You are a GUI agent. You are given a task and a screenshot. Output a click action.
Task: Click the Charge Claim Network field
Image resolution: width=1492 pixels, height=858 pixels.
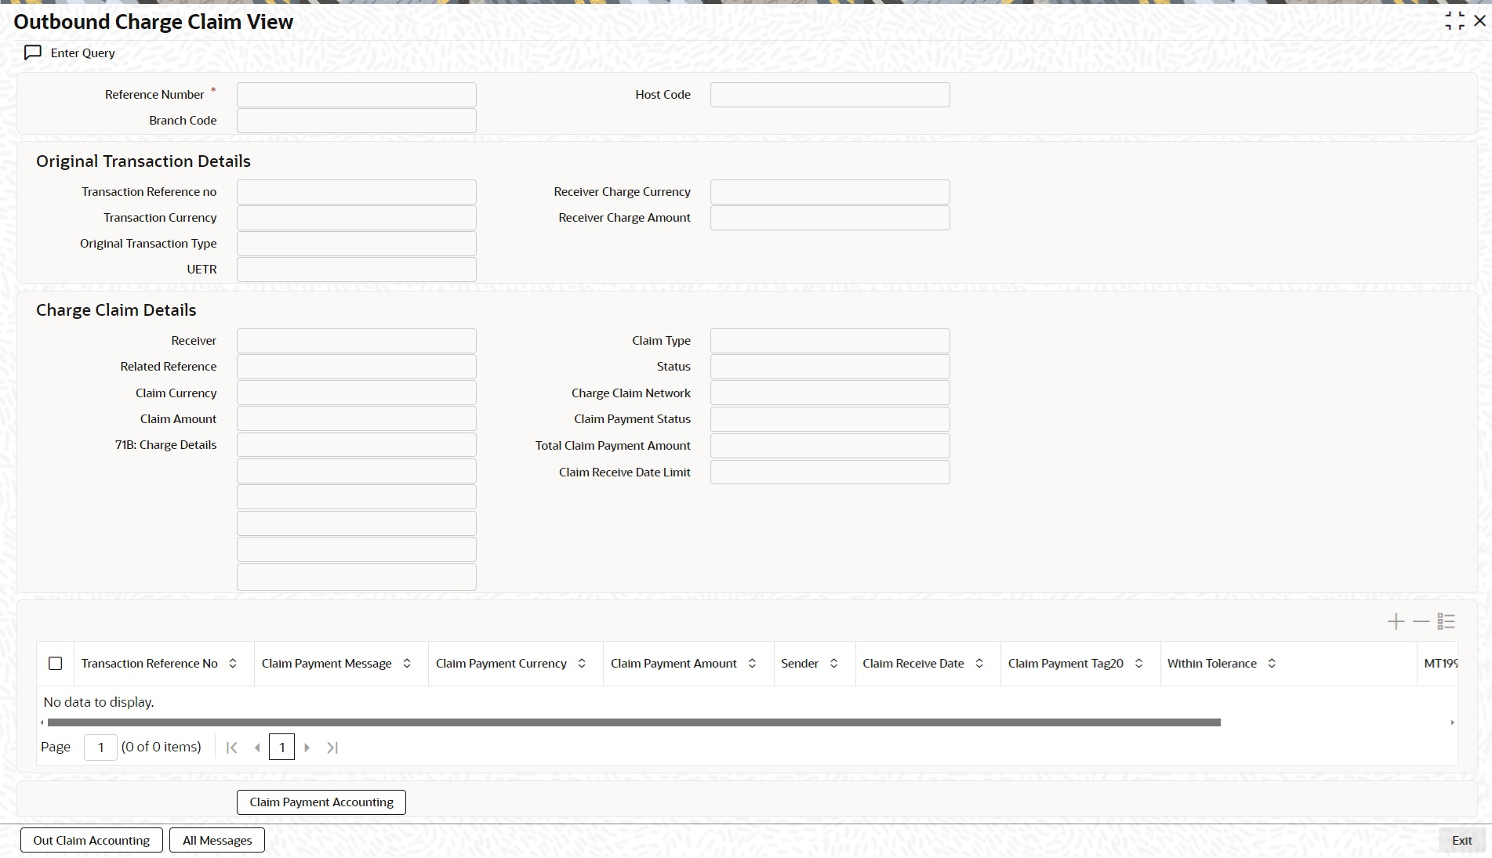coord(830,393)
